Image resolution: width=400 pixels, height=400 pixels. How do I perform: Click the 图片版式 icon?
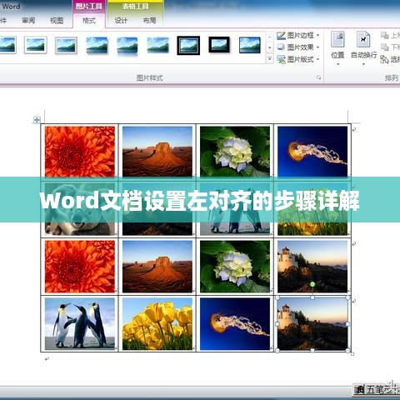click(x=281, y=59)
